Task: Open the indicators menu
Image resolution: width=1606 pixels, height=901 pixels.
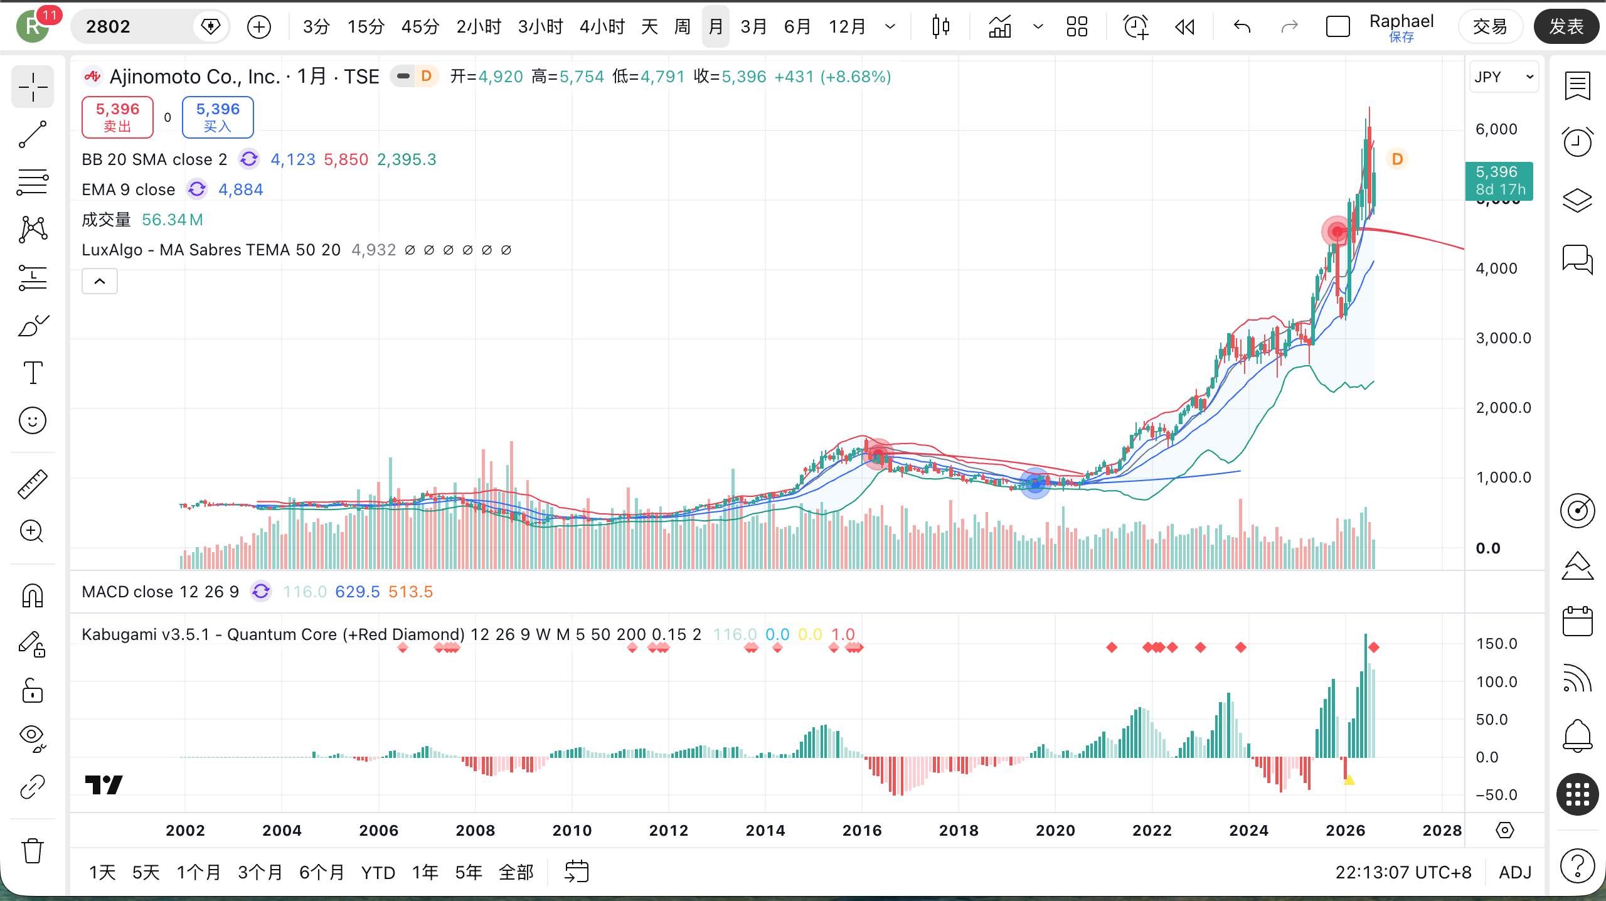Action: (1000, 27)
